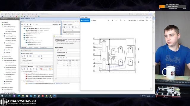This screenshot has width=190, height=106.
Task: Move port up in Define Module dialog
Action: (x=64, y=58)
